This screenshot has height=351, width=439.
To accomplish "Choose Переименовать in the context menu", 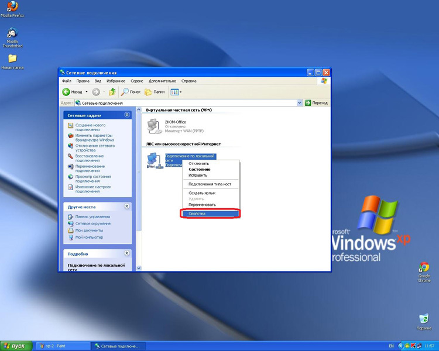I will 211,205.
